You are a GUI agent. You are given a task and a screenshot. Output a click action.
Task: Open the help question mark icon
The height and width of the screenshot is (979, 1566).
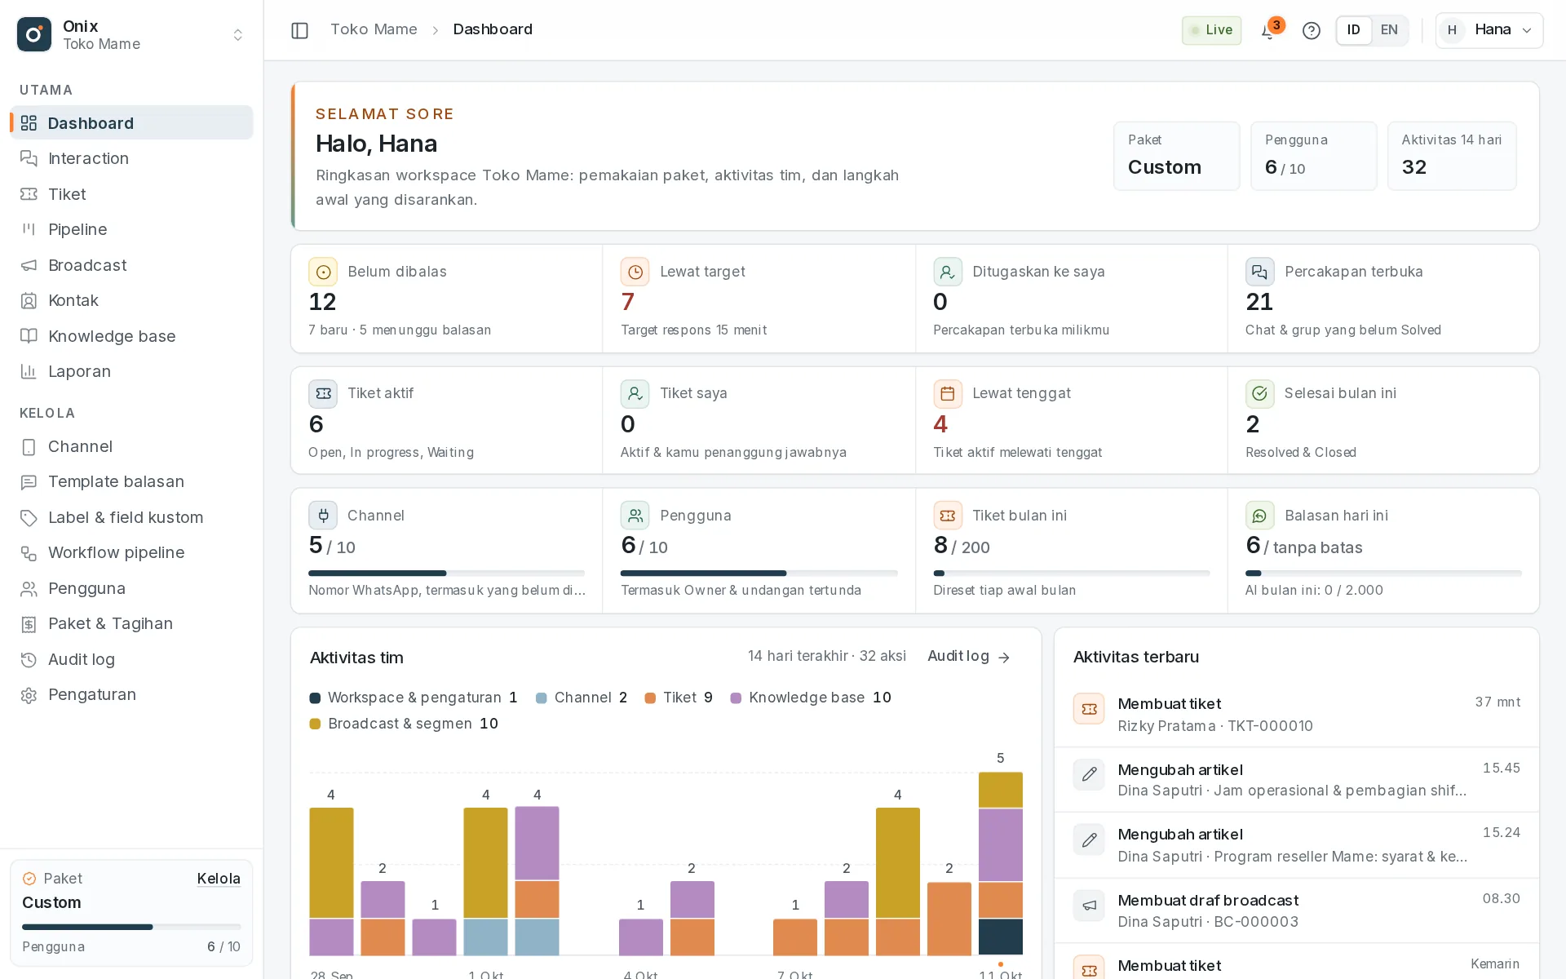1311,31
